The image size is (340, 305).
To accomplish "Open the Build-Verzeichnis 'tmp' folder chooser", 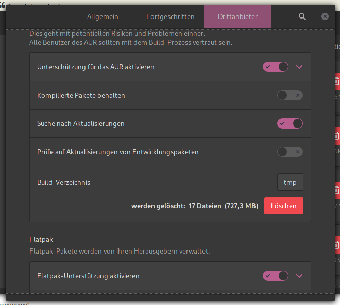I will pos(290,182).
